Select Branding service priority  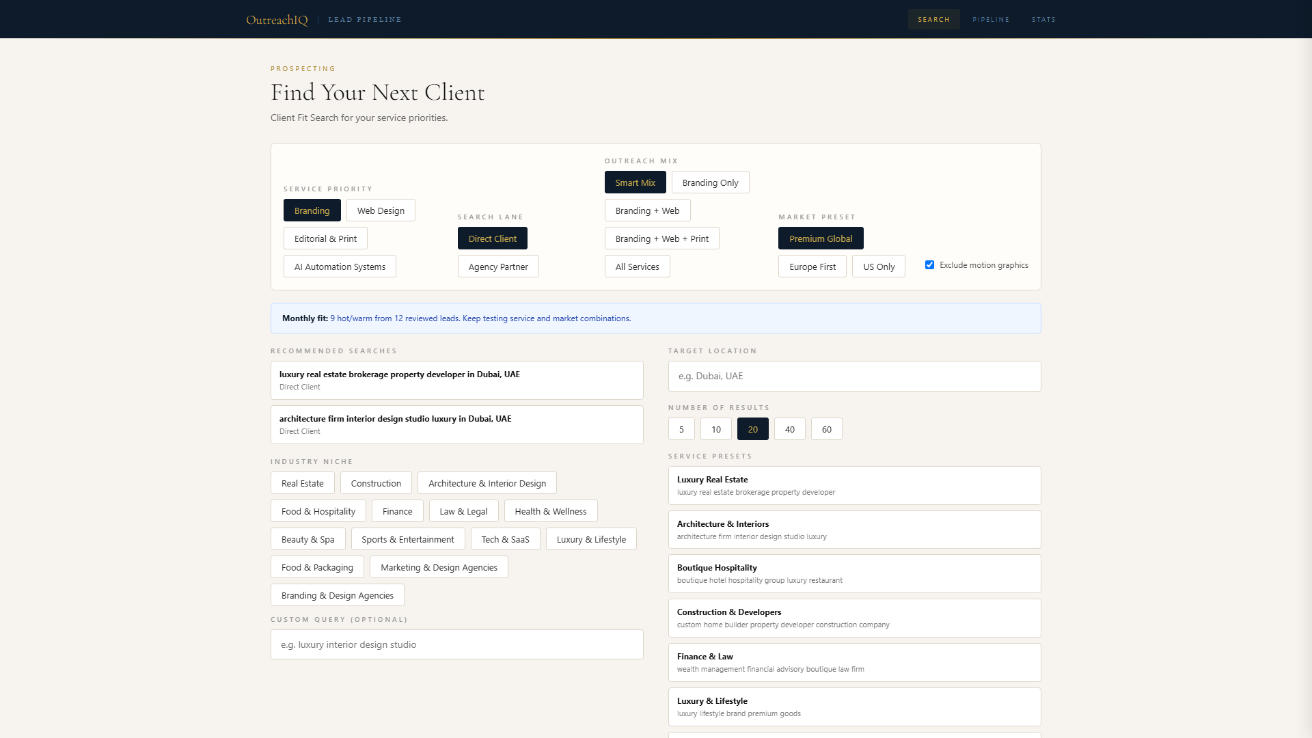(x=312, y=210)
